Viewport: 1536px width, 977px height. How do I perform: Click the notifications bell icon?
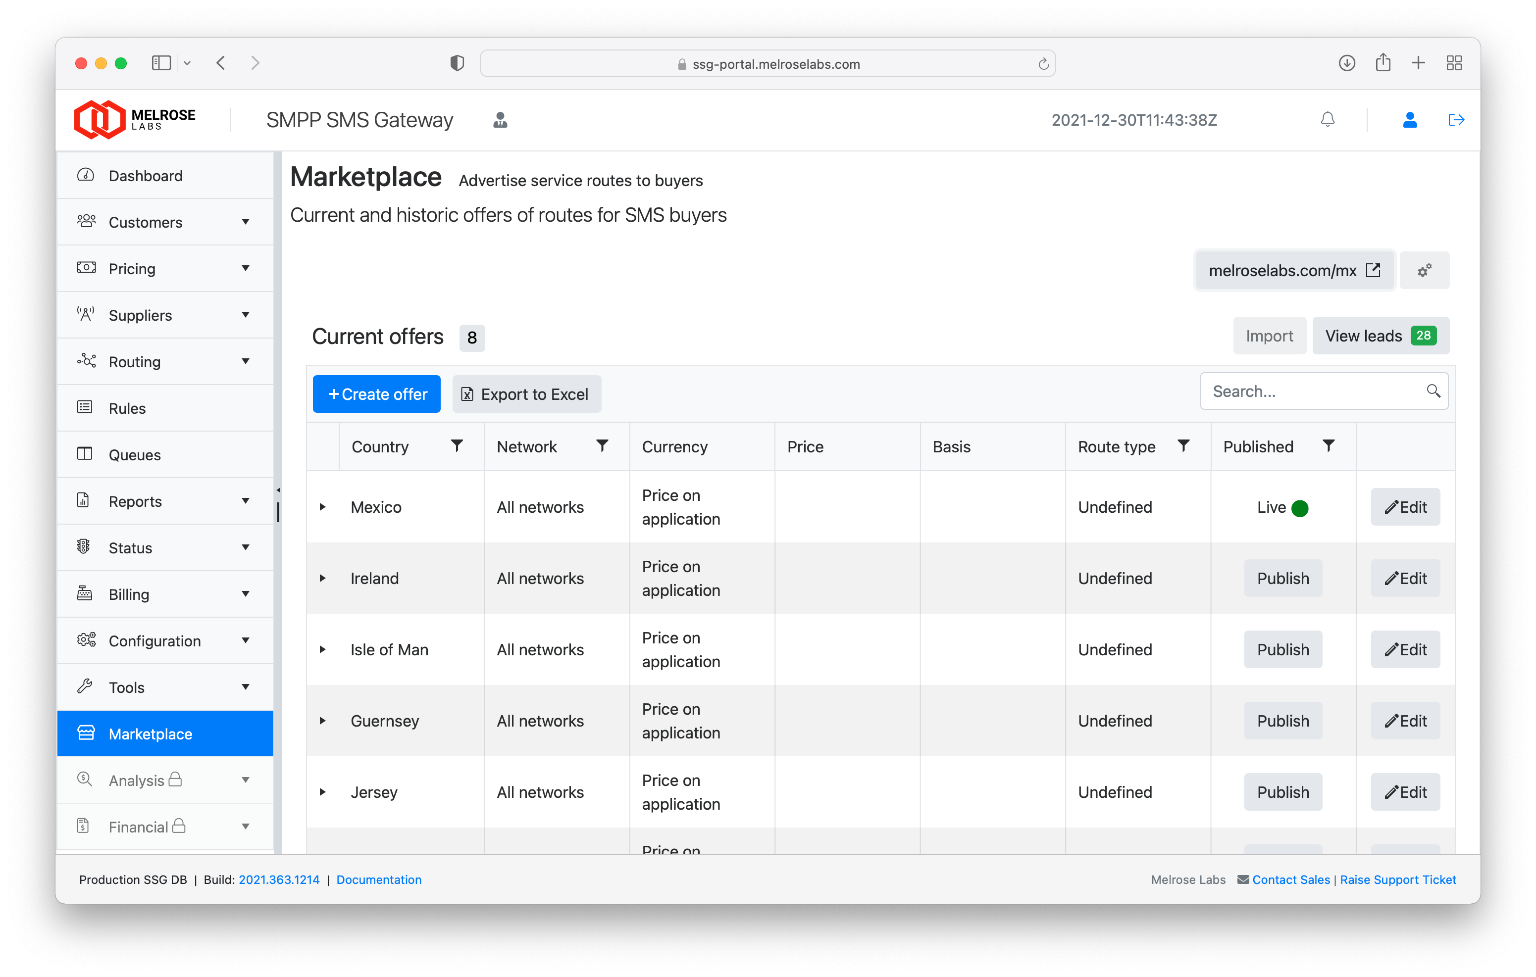[1328, 119]
